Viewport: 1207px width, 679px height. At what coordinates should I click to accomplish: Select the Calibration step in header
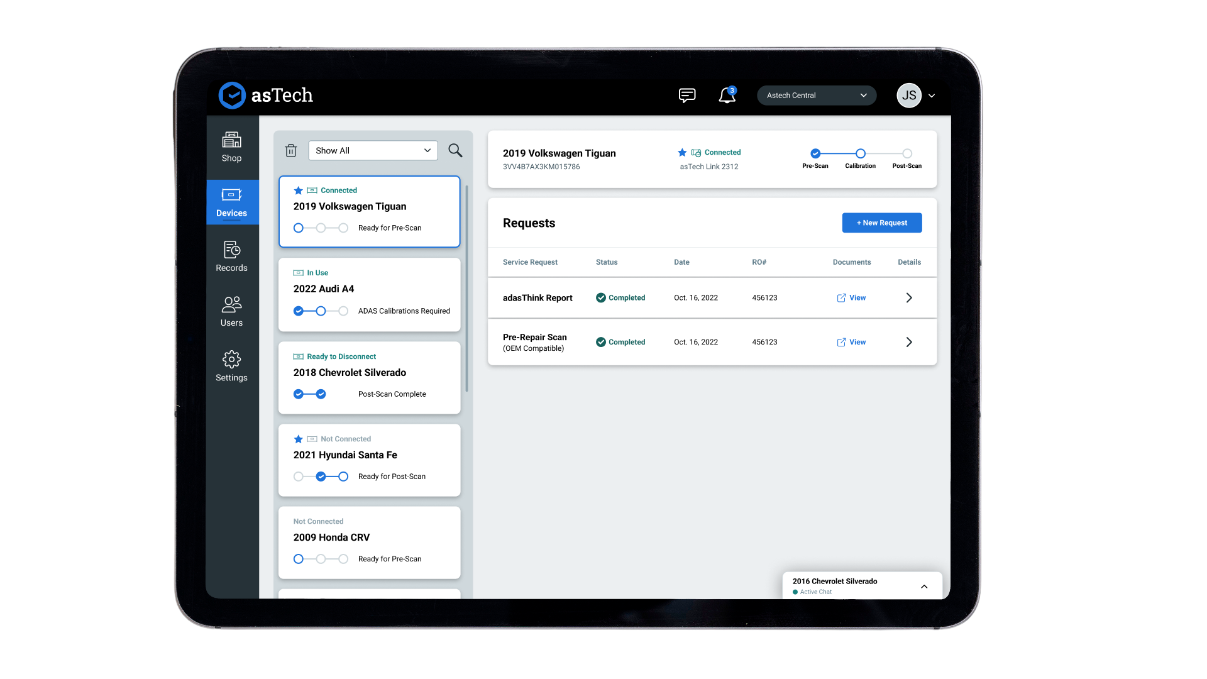tap(860, 153)
